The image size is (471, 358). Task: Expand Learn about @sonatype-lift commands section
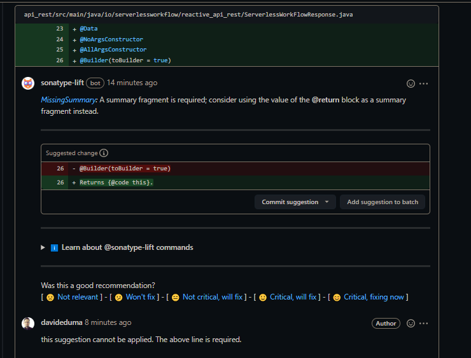coord(43,247)
